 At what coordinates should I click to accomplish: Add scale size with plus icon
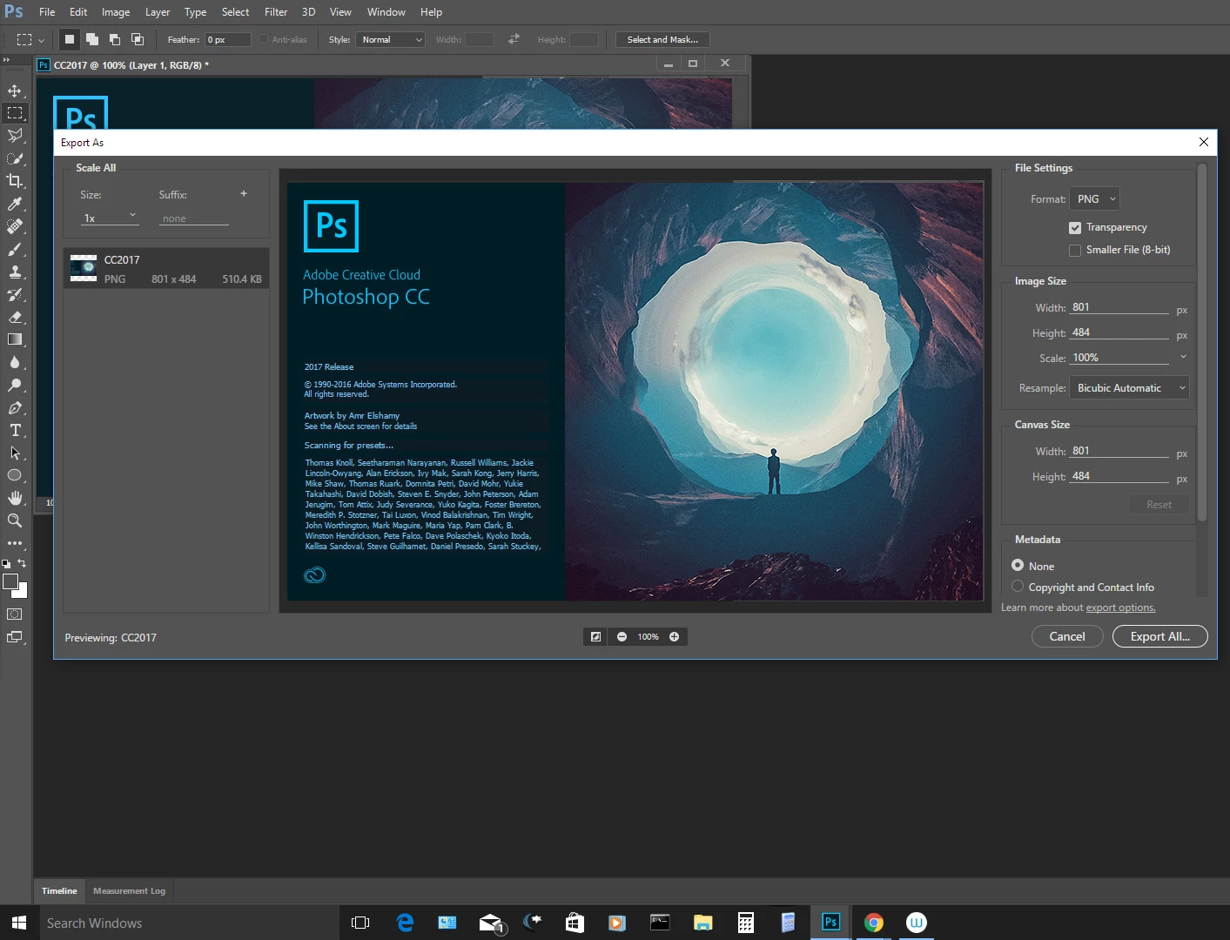(244, 194)
